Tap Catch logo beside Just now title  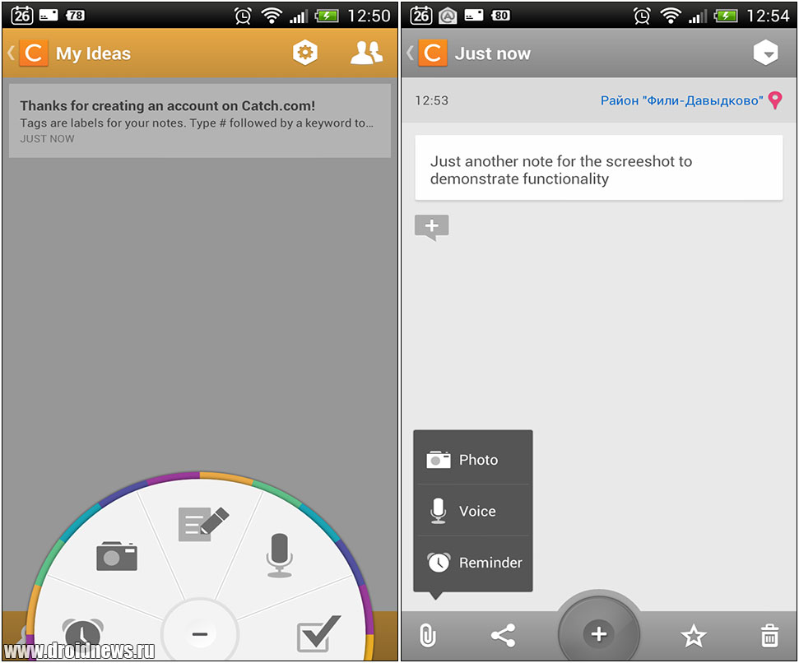[433, 53]
